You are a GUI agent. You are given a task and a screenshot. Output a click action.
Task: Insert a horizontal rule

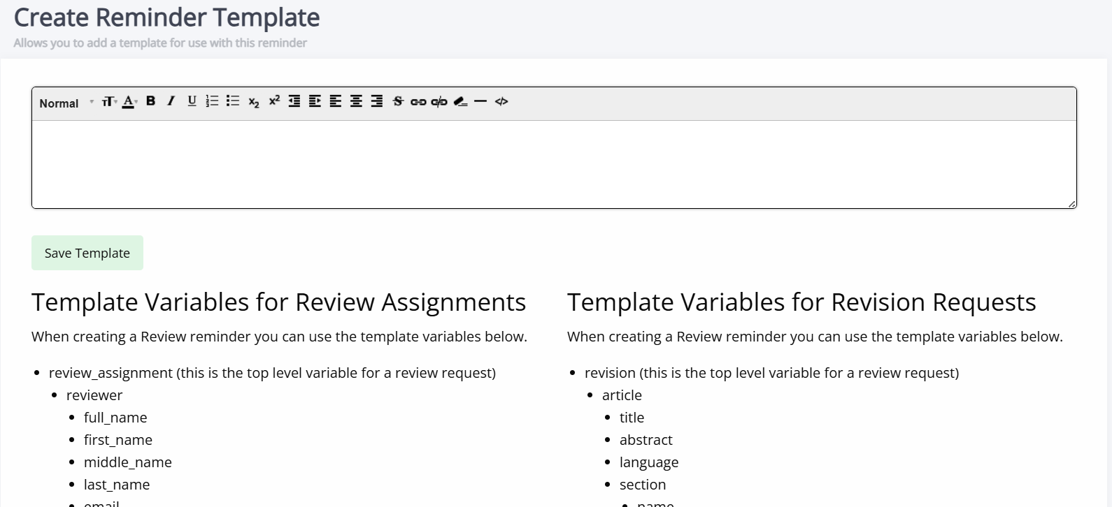[x=480, y=101]
